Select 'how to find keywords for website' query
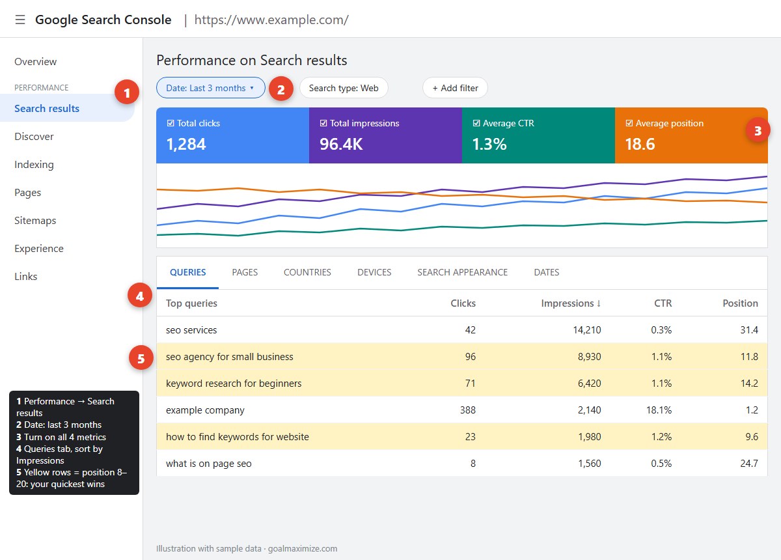This screenshot has height=560, width=781. pyautogui.click(x=462, y=437)
